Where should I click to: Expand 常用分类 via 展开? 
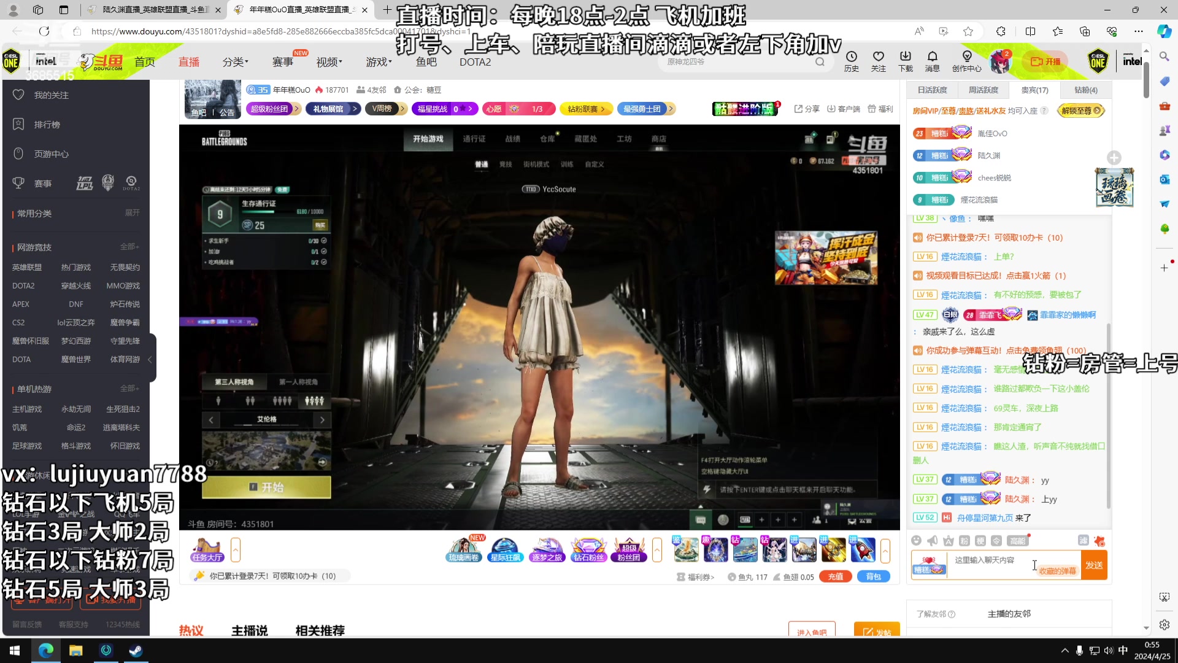tap(132, 212)
